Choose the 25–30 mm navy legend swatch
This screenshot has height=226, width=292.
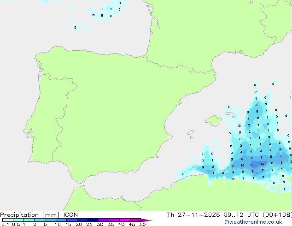tap(93, 220)
